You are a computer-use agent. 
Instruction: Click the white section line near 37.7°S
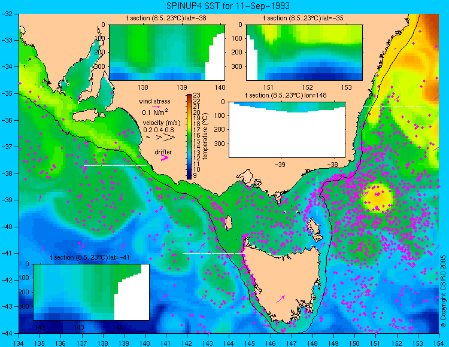[115, 165]
